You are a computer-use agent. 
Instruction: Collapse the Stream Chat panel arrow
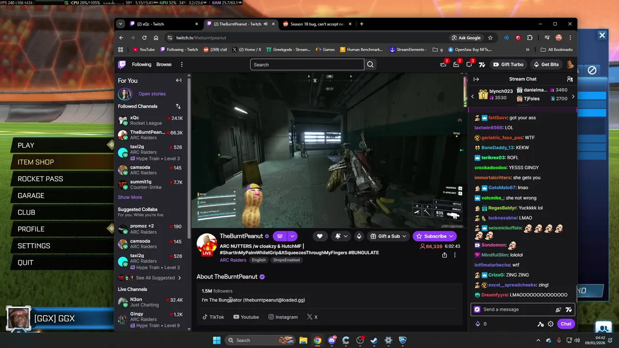pos(476,79)
